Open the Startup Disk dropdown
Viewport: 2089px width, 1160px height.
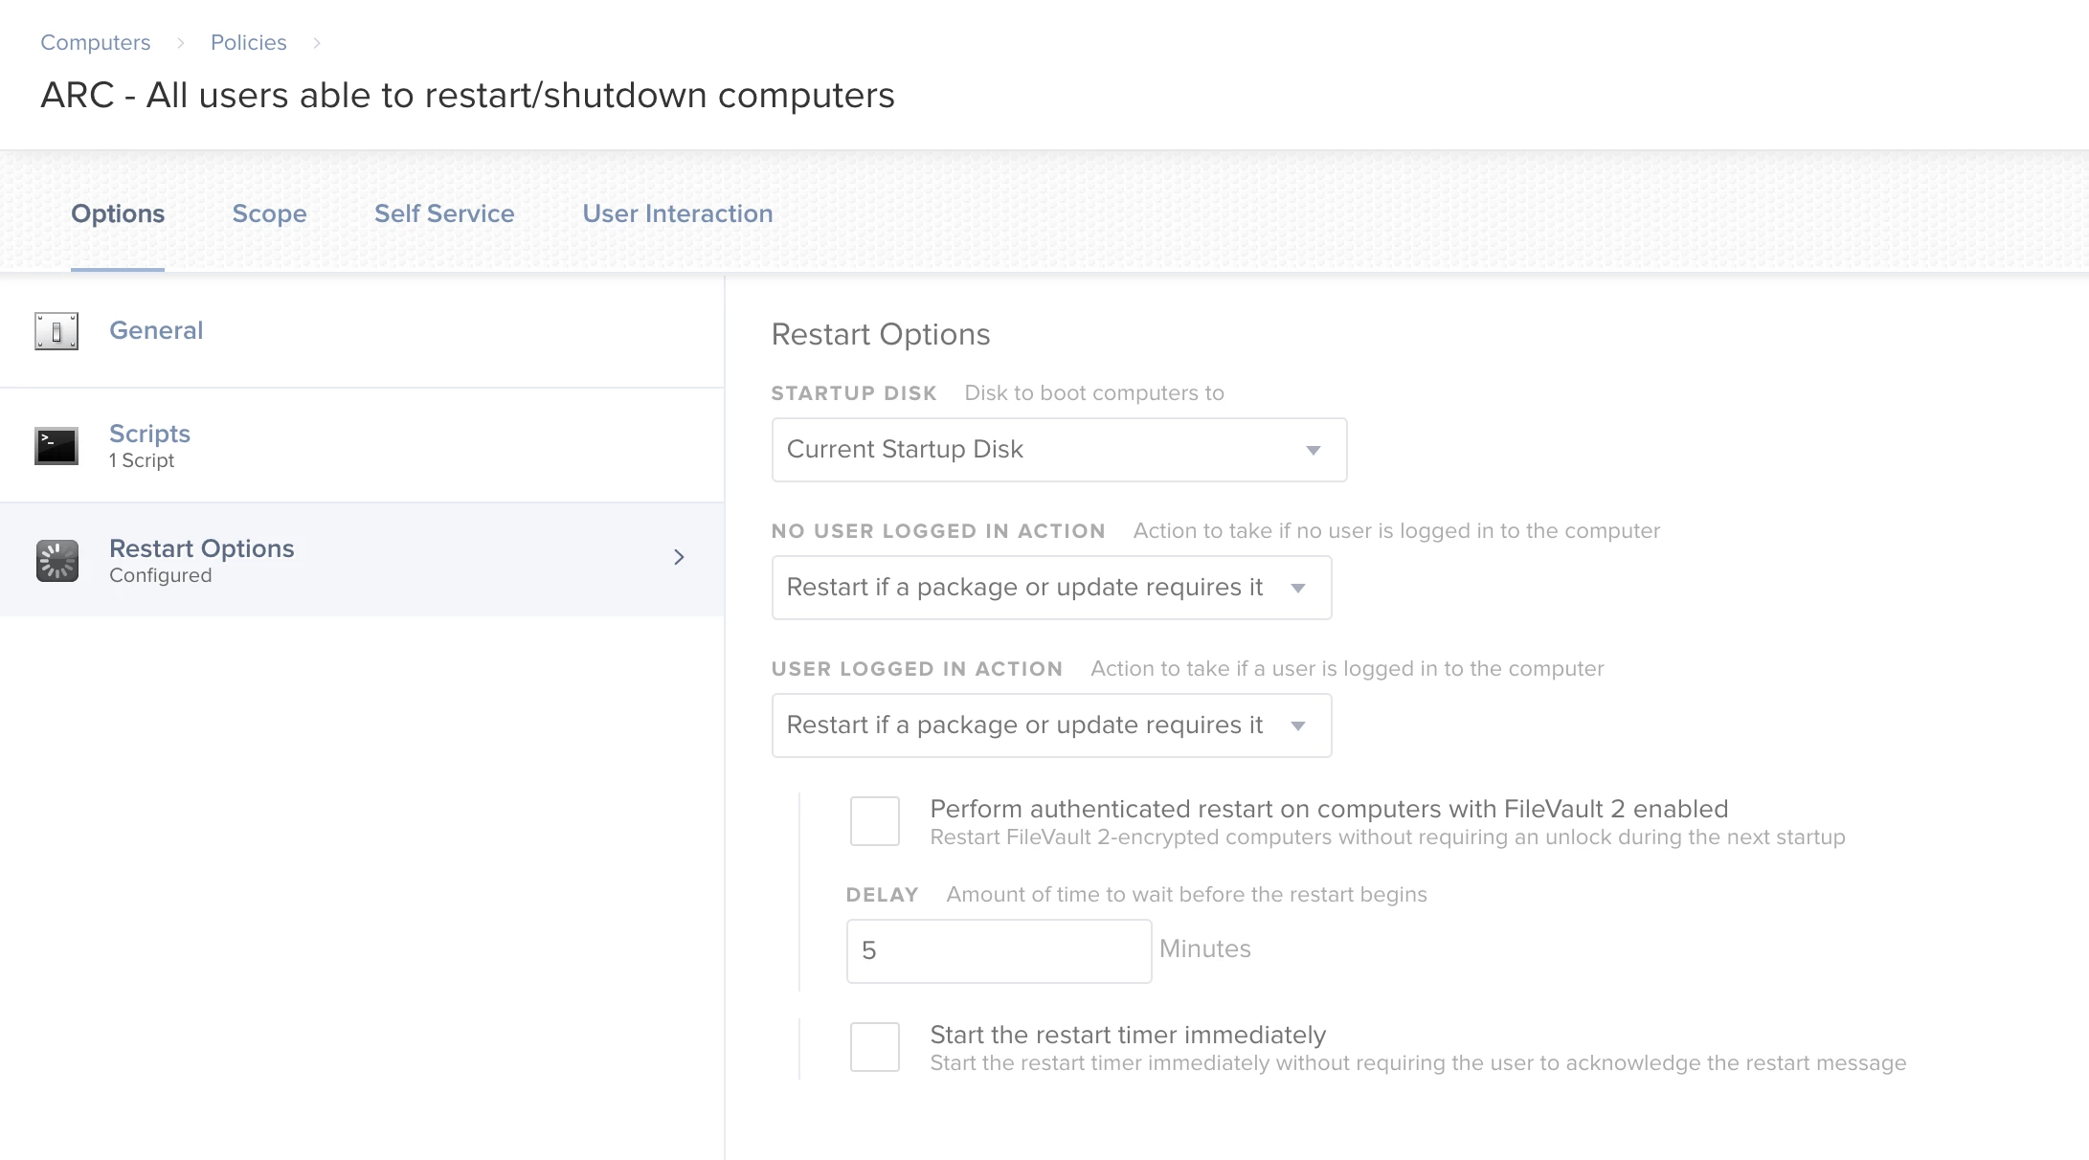click(1059, 450)
